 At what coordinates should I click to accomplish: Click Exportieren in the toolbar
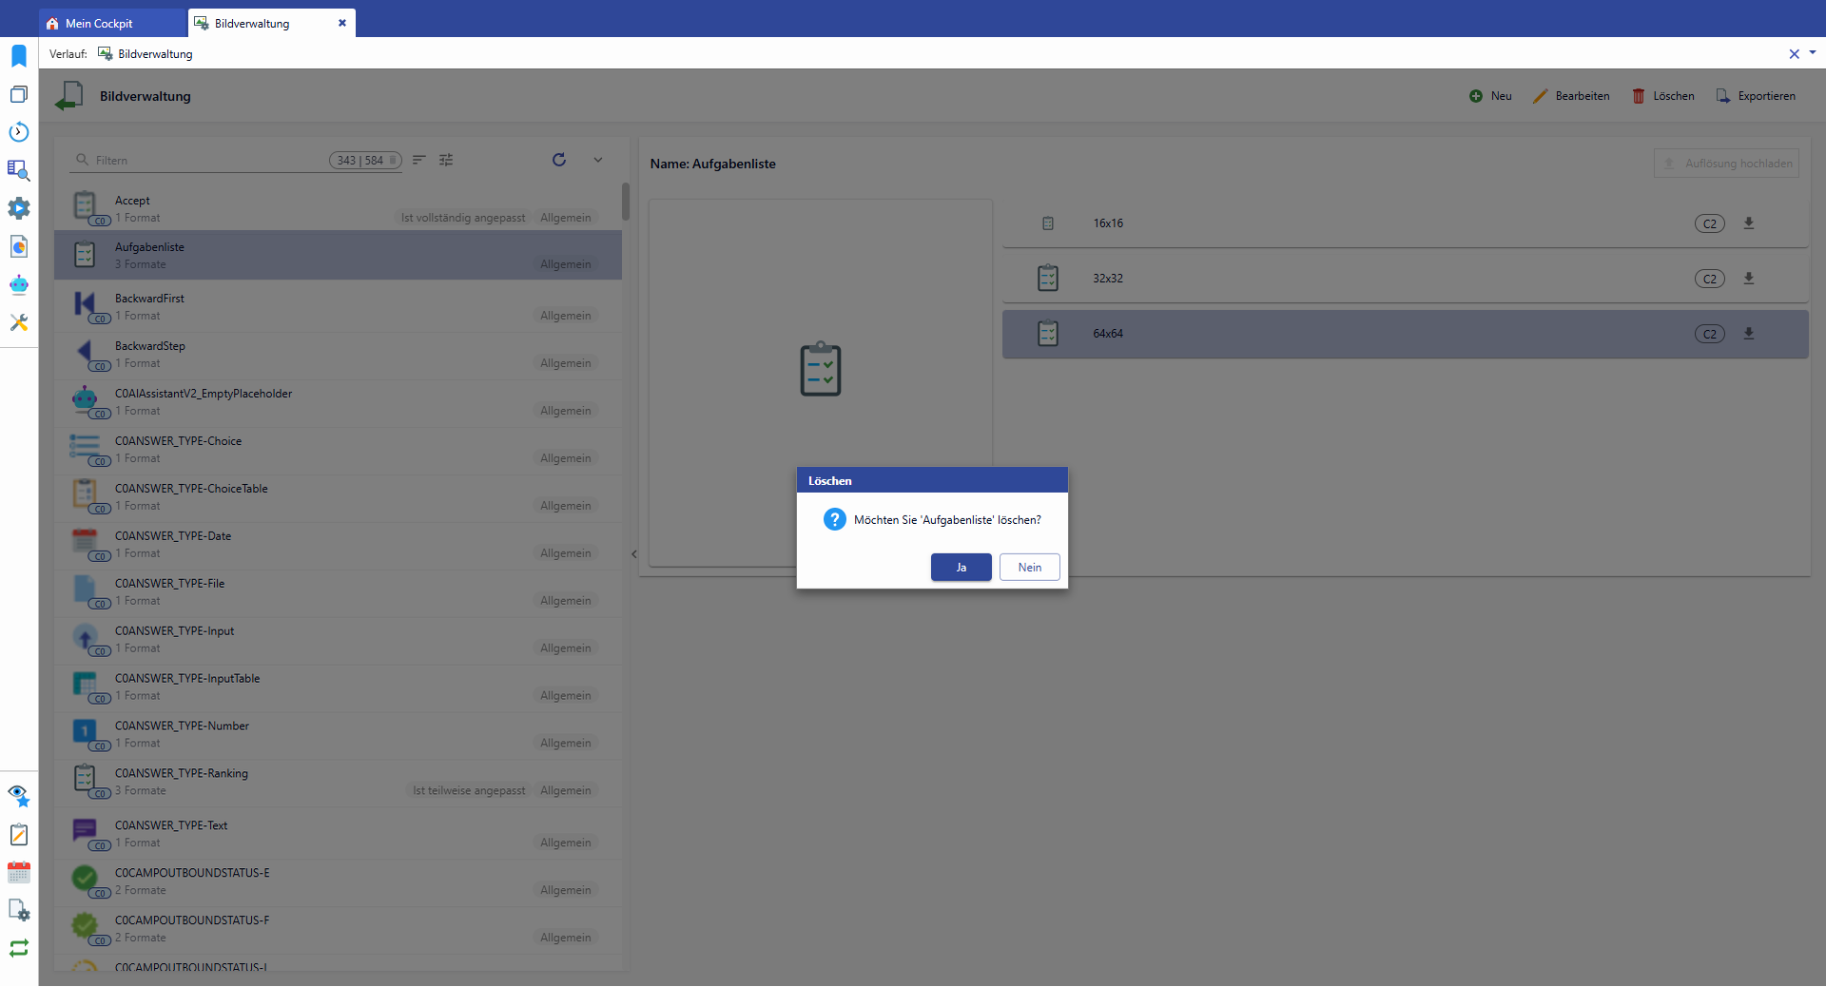pyautogui.click(x=1756, y=96)
